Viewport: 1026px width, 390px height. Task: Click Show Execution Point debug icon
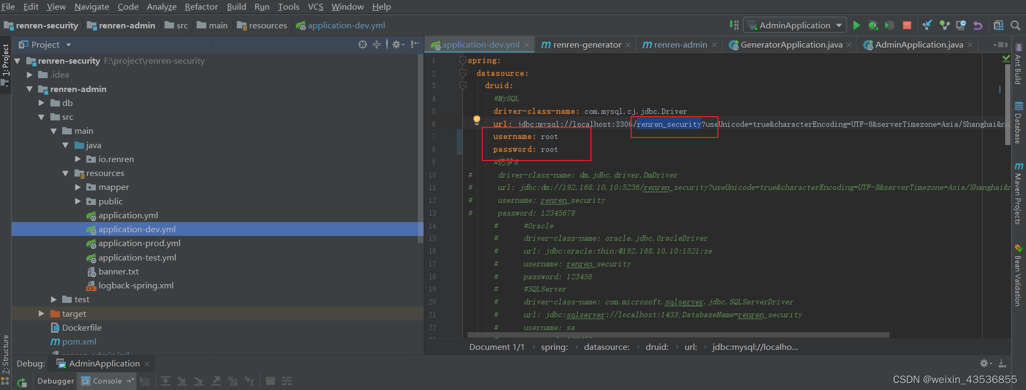point(145,381)
